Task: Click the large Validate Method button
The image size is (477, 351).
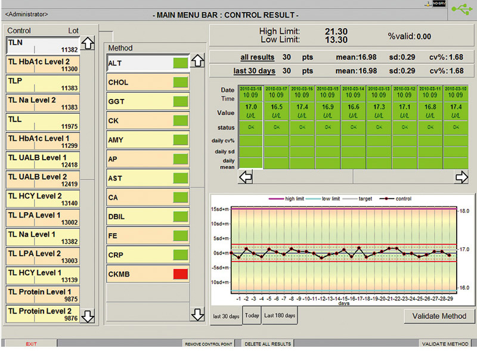Action: tap(439, 316)
